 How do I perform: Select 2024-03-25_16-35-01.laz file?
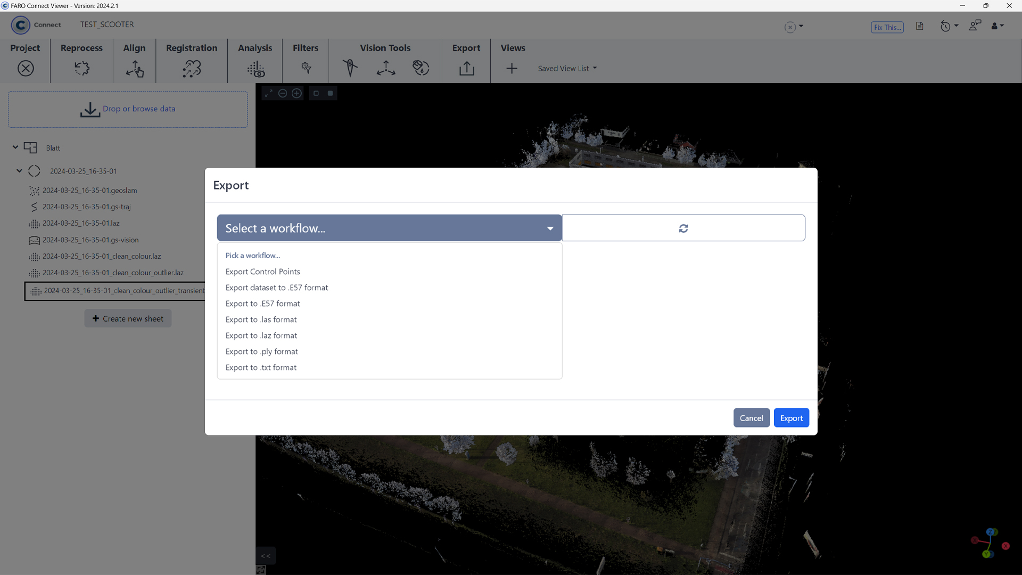point(81,223)
